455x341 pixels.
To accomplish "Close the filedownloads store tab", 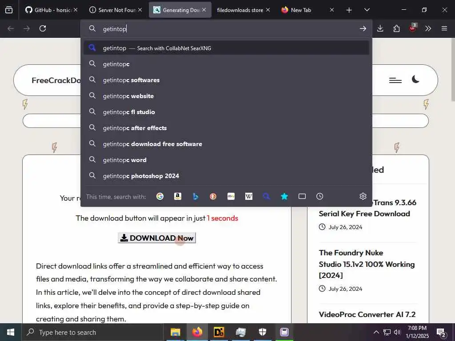I will coord(268,10).
